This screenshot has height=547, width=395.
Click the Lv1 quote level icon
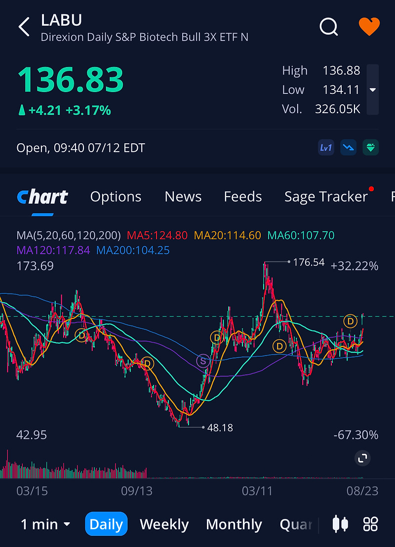pos(326,148)
